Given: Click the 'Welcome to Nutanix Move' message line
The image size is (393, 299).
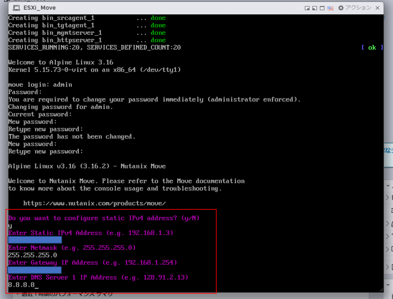Looking at the screenshot, I should point(126,181).
